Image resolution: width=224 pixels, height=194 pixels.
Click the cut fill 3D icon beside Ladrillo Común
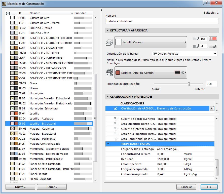click(x=109, y=43)
